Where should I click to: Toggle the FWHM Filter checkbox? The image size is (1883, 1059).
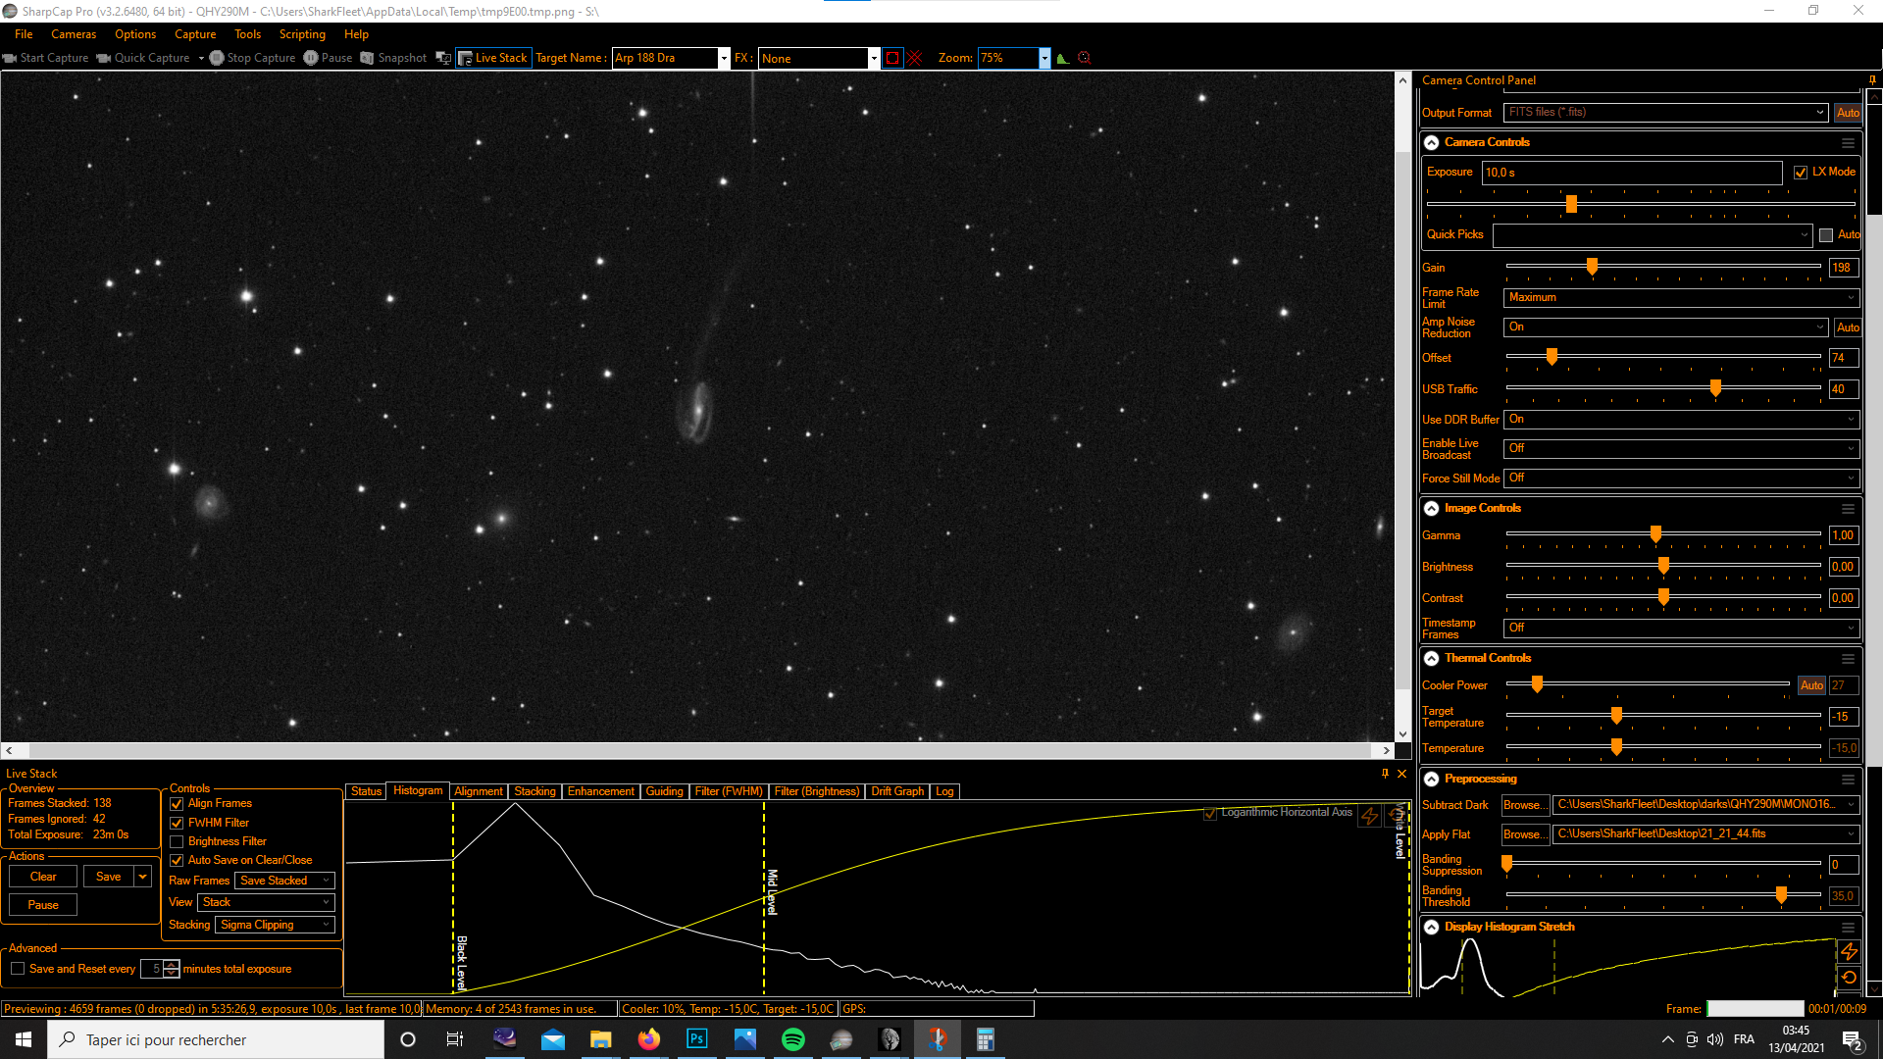point(178,823)
